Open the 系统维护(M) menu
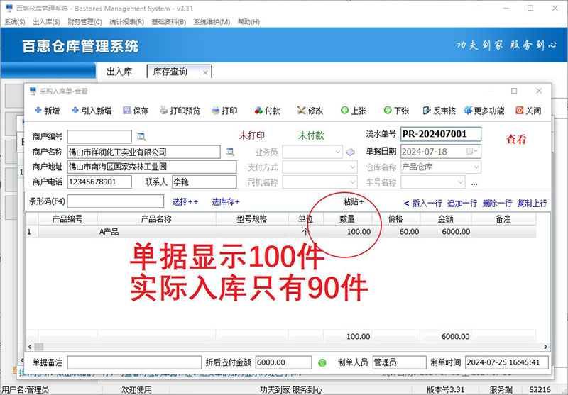Image resolution: width=568 pixels, height=395 pixels. tap(212, 22)
